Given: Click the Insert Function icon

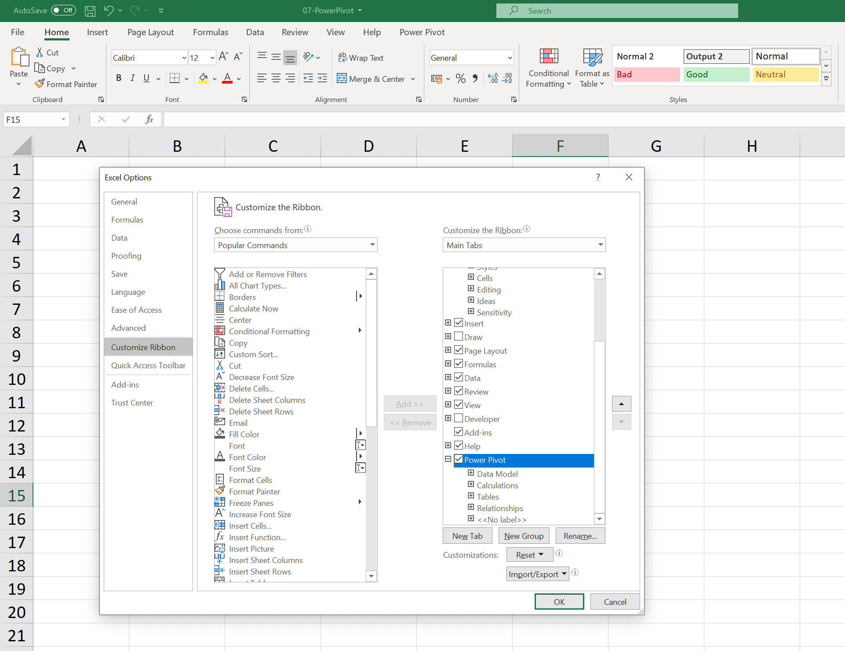Looking at the screenshot, I should 220,537.
